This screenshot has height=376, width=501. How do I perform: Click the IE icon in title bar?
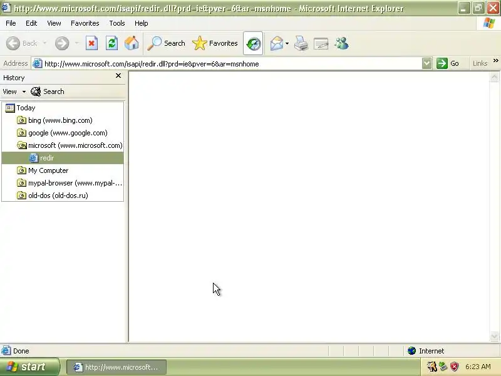6,8
